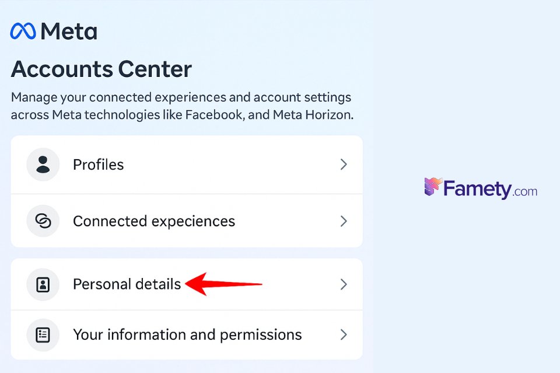Click the contact card icon beside Personal details
This screenshot has width=560, height=373.
[43, 284]
